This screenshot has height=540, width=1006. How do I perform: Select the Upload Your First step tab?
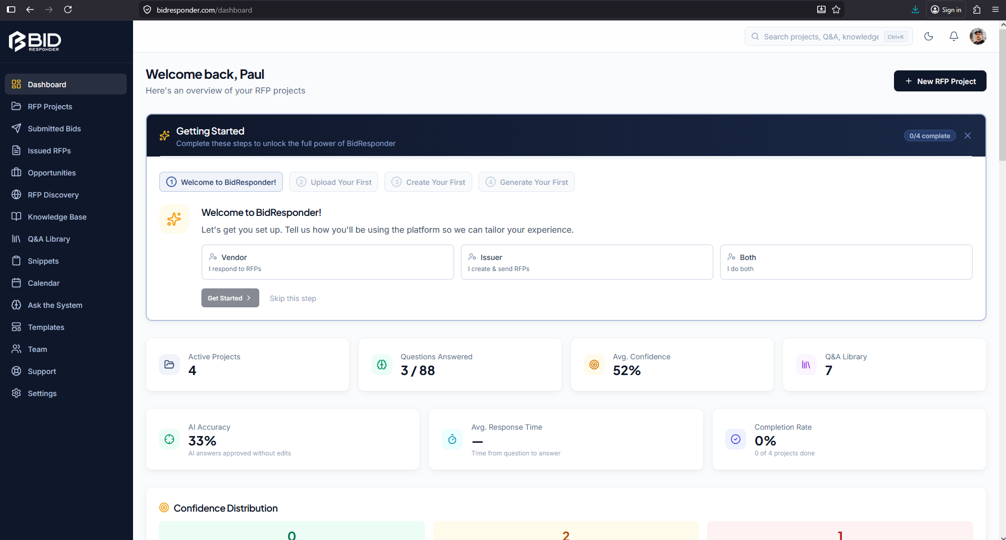click(333, 182)
